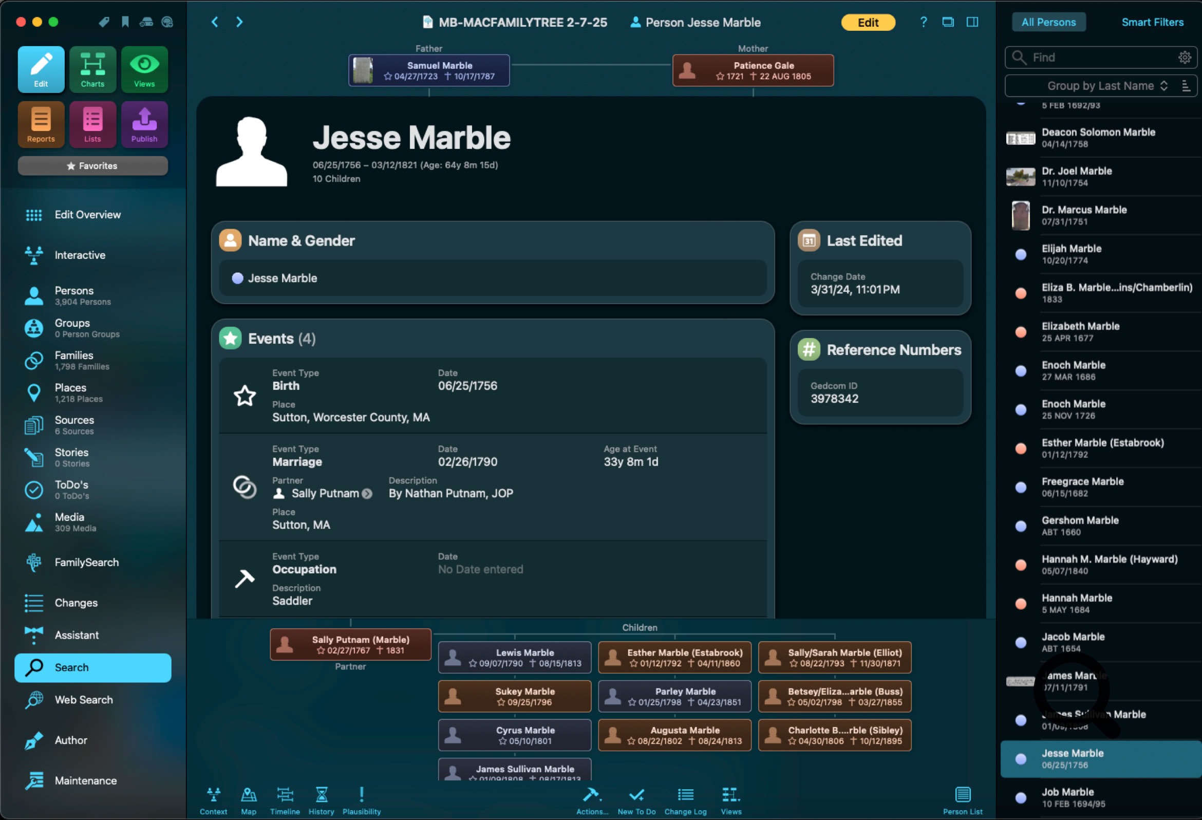Viewport: 1202px width, 820px height.
Task: Open the FamilySearch section
Action: pyautogui.click(x=86, y=563)
